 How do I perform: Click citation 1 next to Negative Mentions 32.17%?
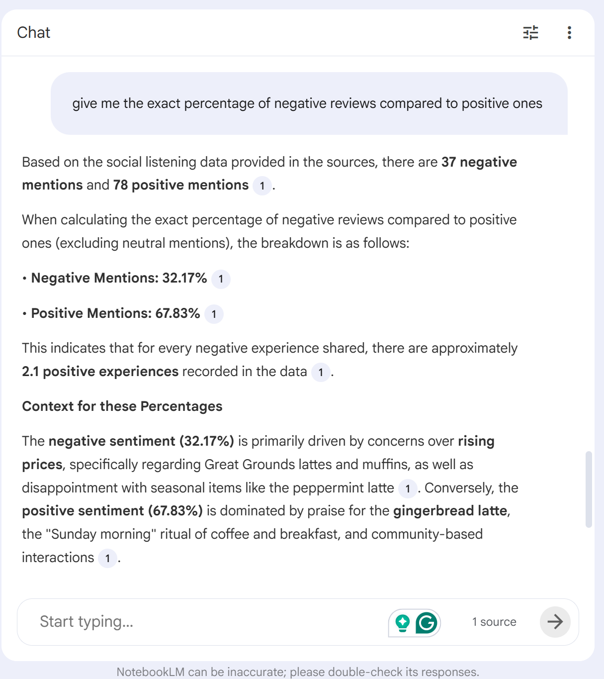point(221,279)
